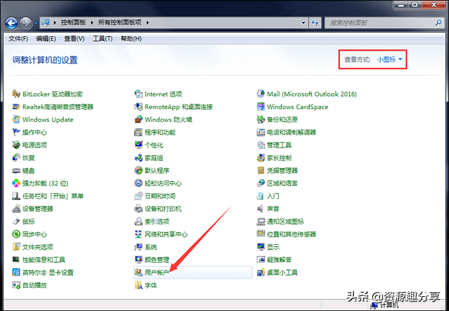449x311 pixels.
Task: Expand the arrow before 控制面板 in breadcrumb
Action: (x=55, y=22)
